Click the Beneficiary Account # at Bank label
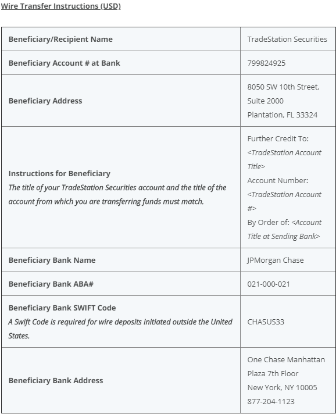The height and width of the screenshot is (414, 336). [64, 63]
